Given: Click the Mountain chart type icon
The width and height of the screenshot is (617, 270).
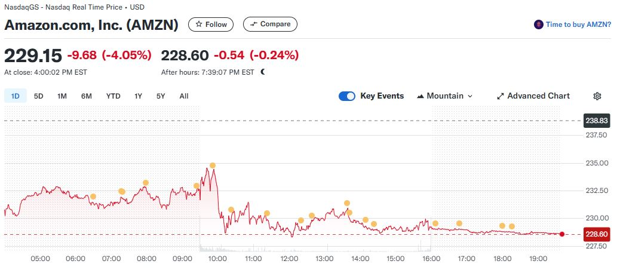Looking at the screenshot, I should point(420,96).
